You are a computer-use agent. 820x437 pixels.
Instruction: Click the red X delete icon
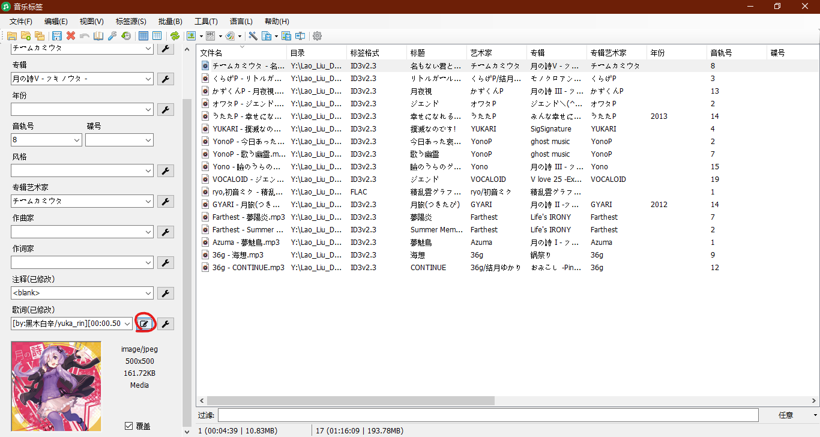[71, 36]
